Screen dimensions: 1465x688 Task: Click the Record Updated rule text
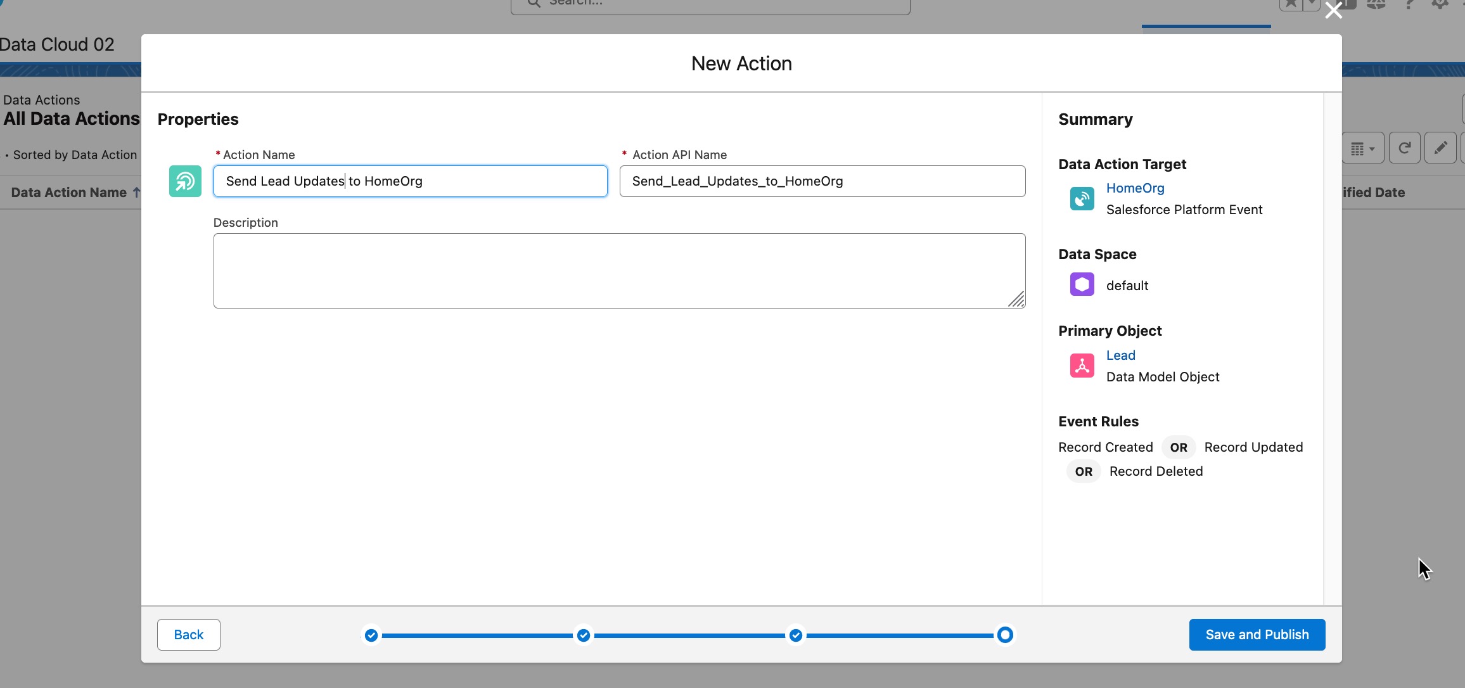click(x=1253, y=447)
